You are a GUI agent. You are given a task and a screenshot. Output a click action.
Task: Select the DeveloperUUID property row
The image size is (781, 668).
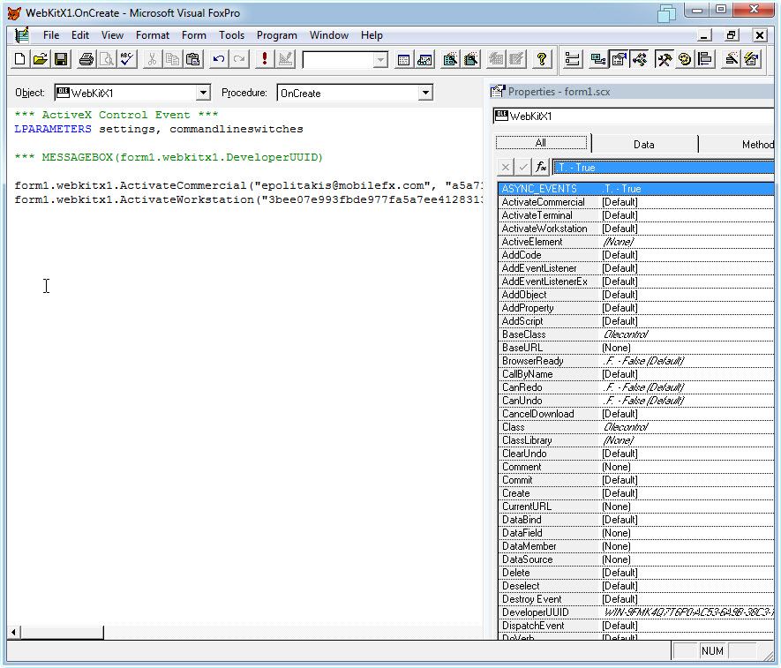point(636,612)
